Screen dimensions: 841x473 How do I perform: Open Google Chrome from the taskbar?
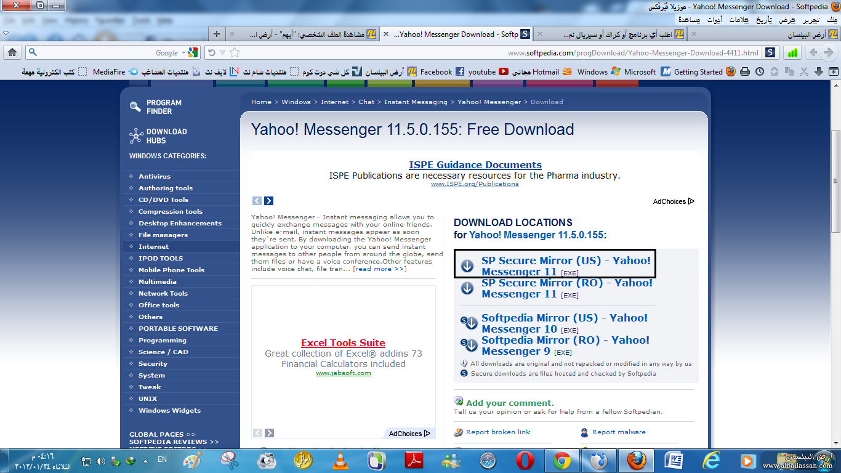[x=561, y=460]
